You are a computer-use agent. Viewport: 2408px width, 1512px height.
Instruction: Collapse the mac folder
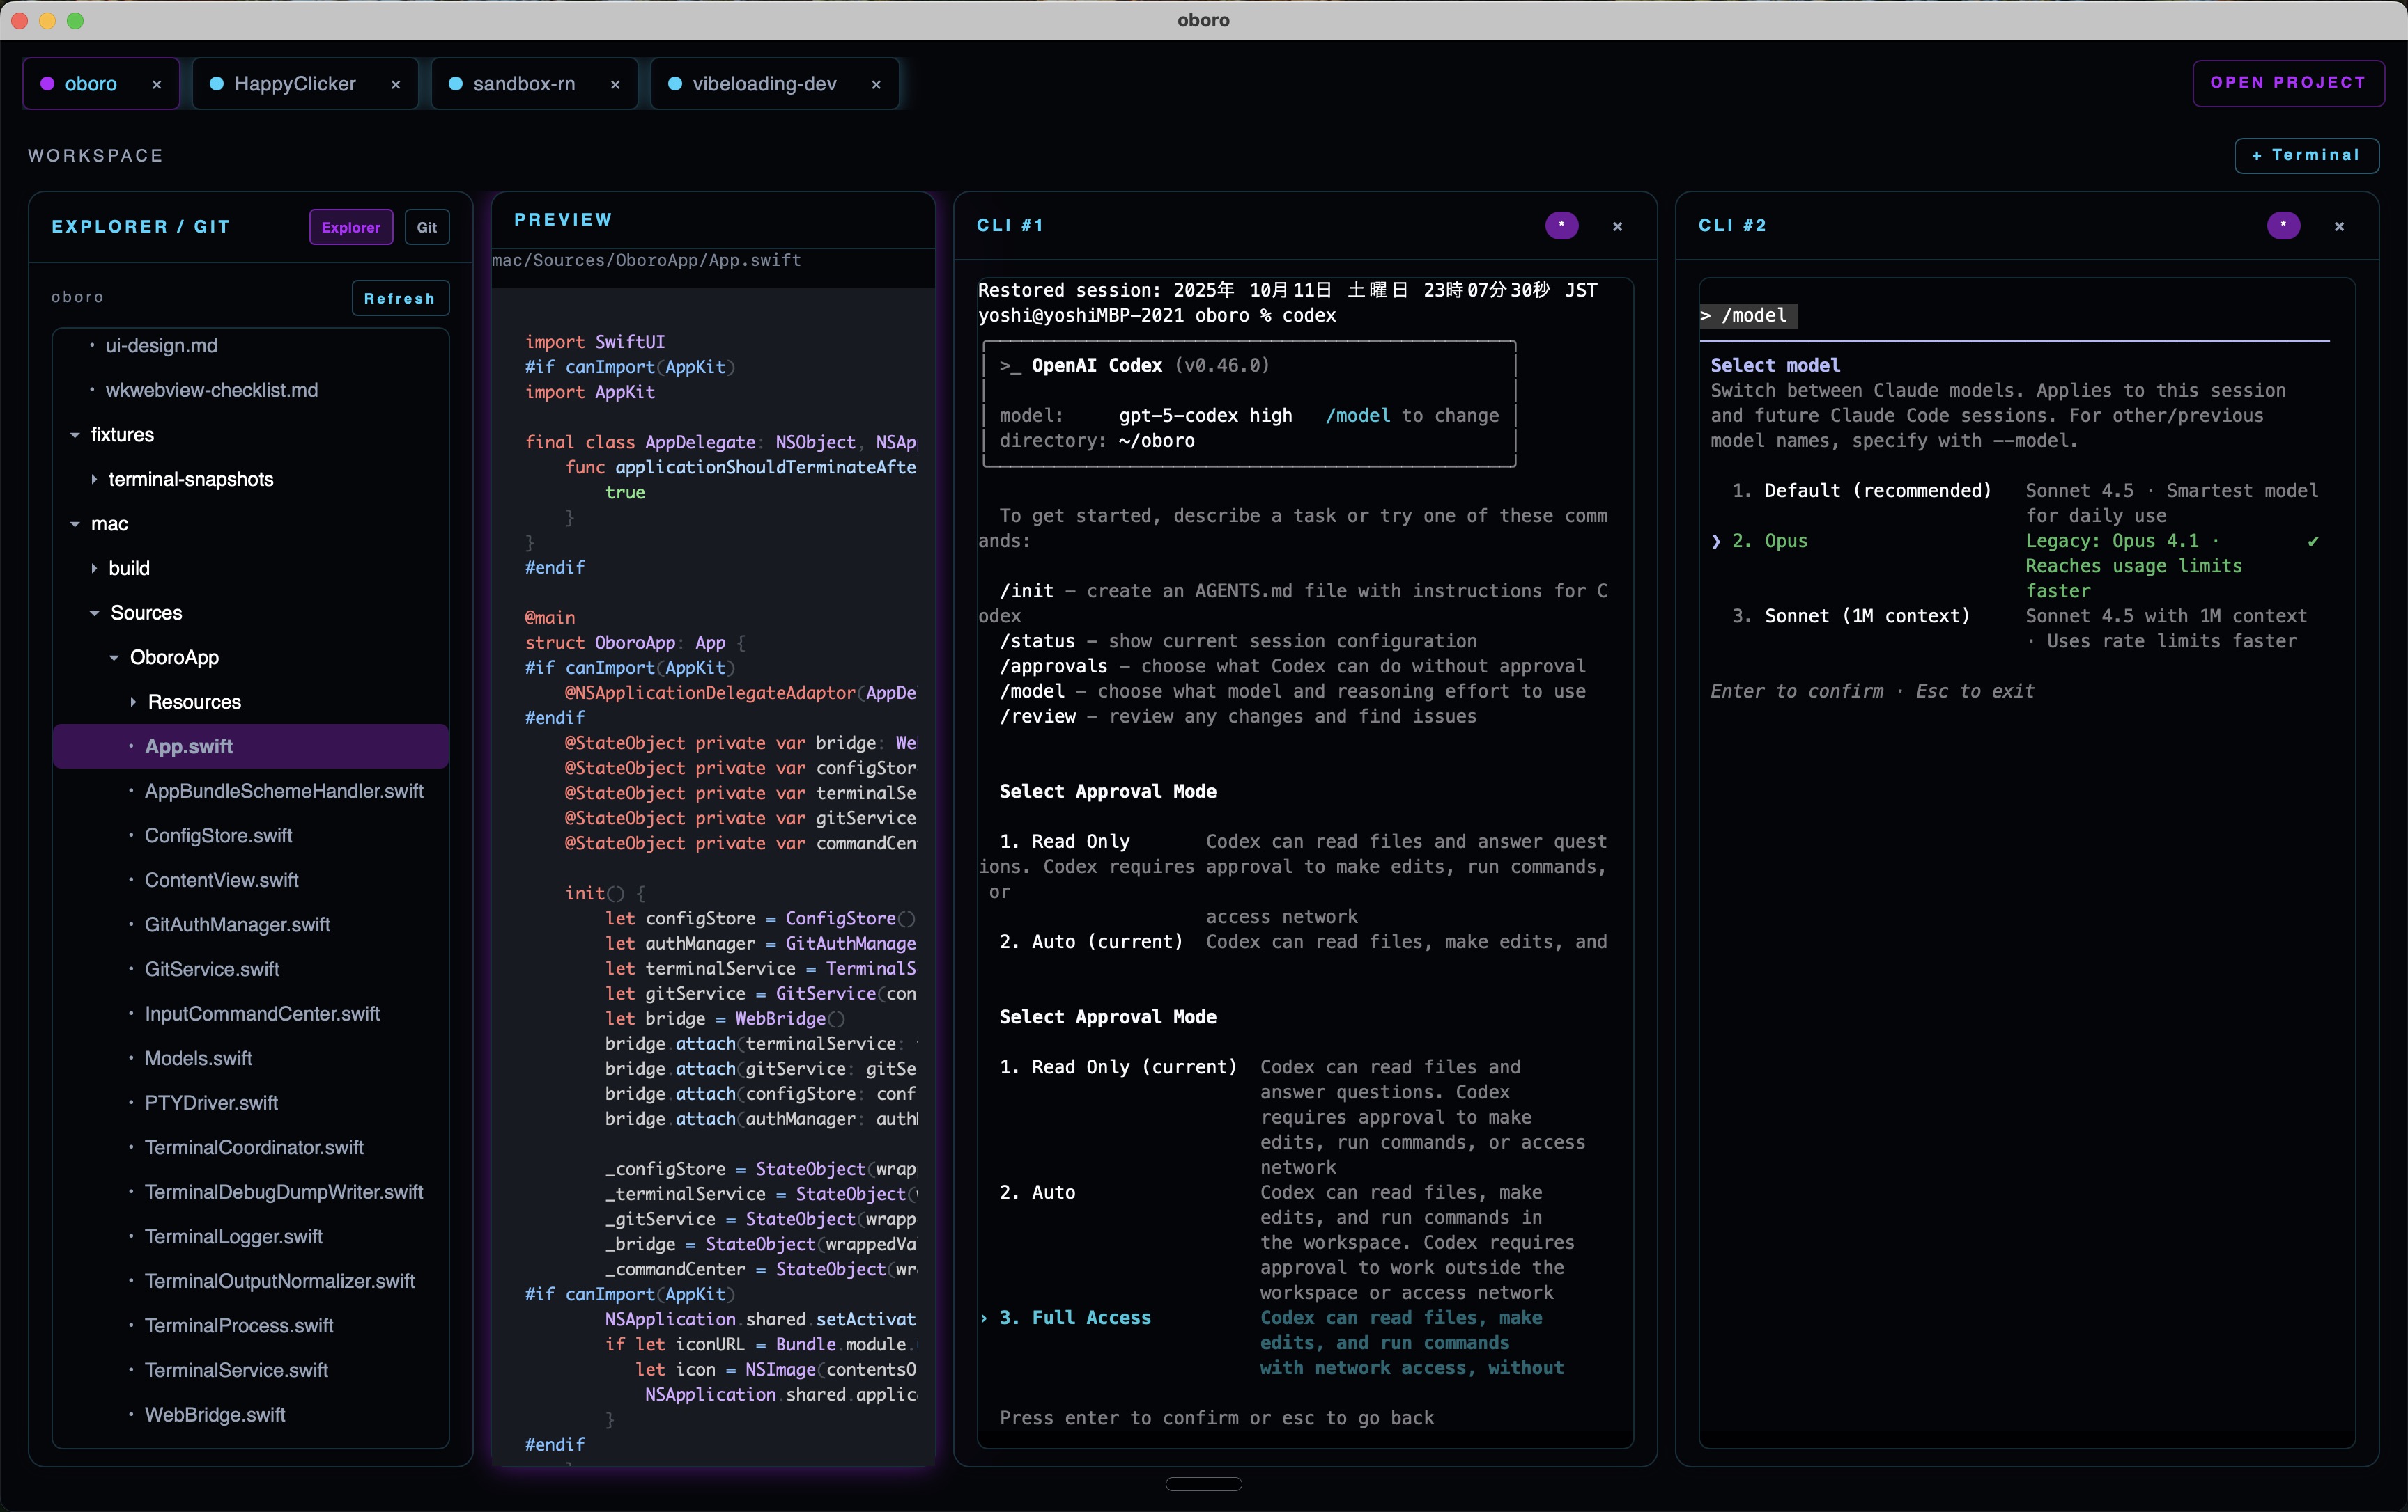(75, 523)
